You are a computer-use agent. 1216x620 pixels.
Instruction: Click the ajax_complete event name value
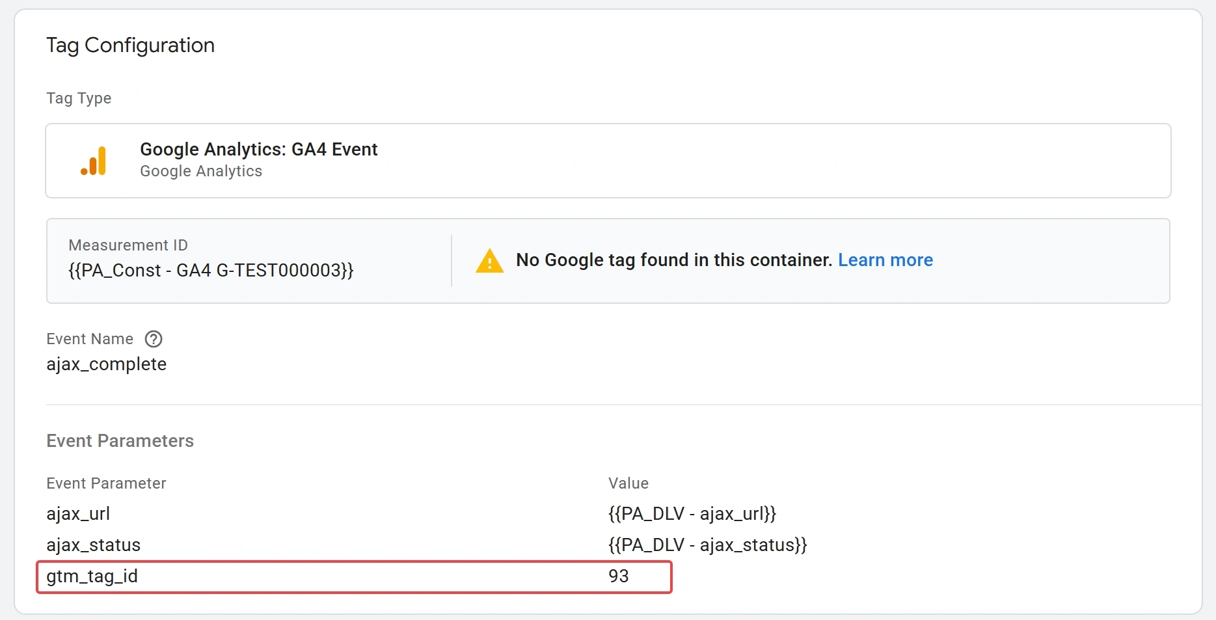[106, 364]
